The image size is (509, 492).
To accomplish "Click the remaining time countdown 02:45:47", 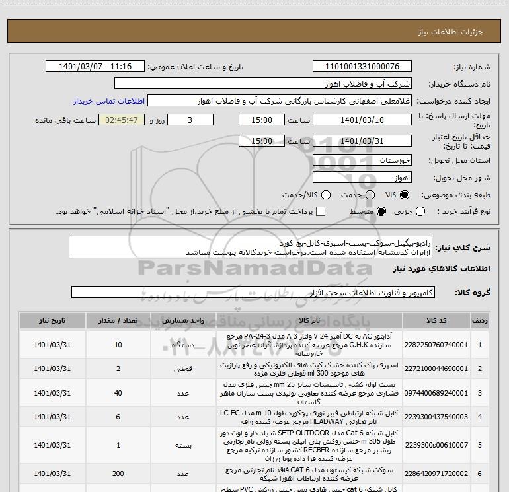I will (x=122, y=120).
